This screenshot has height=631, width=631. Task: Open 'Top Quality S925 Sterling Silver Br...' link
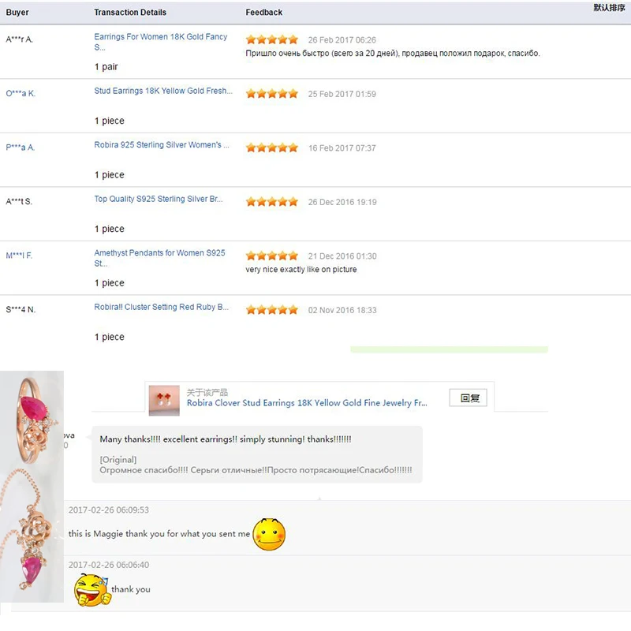159,199
